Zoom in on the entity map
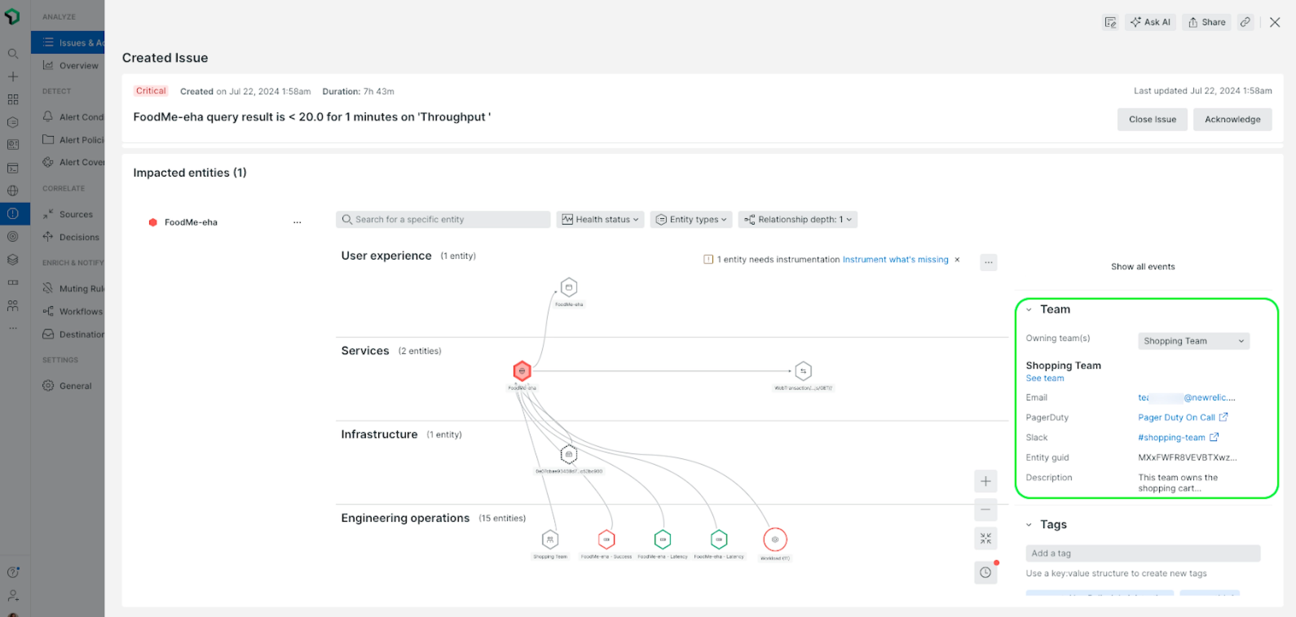 [985, 481]
